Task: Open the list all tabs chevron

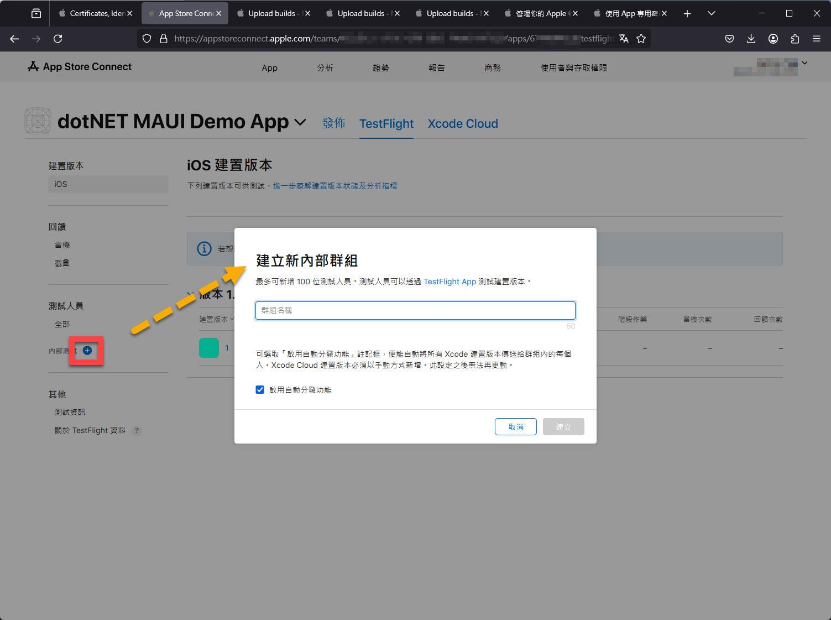Action: (712, 13)
